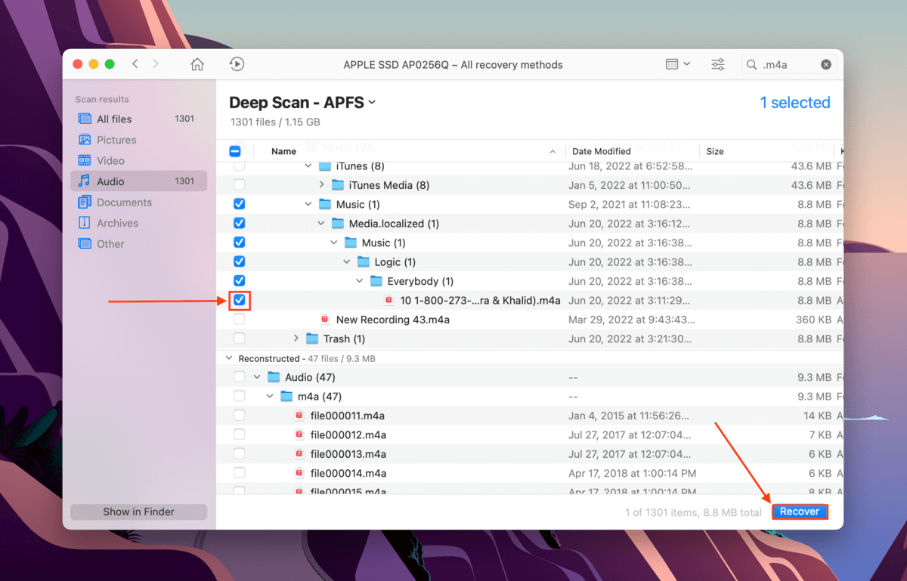Viewport: 907px width, 581px height.
Task: Click the Audio (47) folder icon
Action: coord(274,377)
